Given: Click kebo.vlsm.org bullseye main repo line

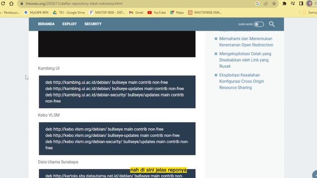Looking at the screenshot, I should tap(105, 129).
